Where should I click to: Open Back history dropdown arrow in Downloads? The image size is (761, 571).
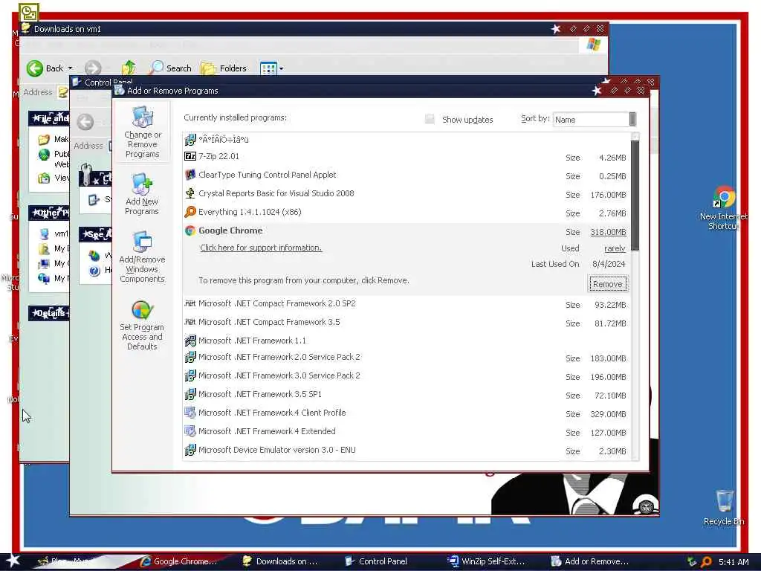click(x=71, y=68)
